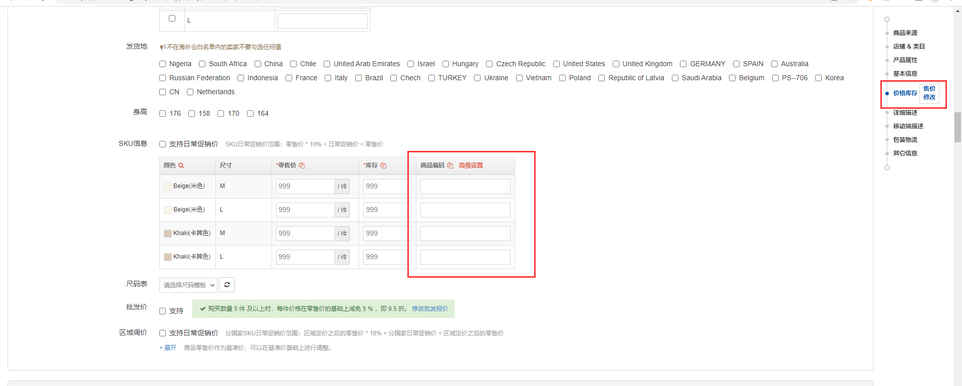Open the 请选择尺码模板 dropdown
The width and height of the screenshot is (962, 386).
(x=188, y=285)
